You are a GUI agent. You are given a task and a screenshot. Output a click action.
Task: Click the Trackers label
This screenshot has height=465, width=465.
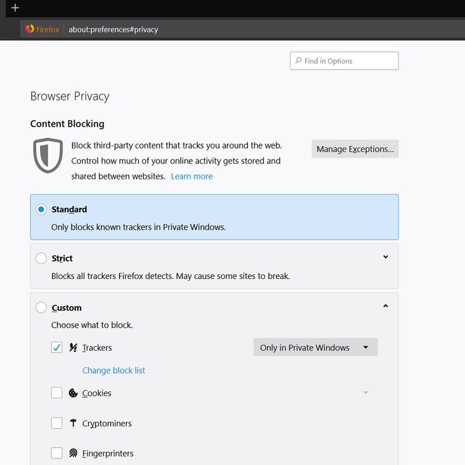tap(97, 347)
